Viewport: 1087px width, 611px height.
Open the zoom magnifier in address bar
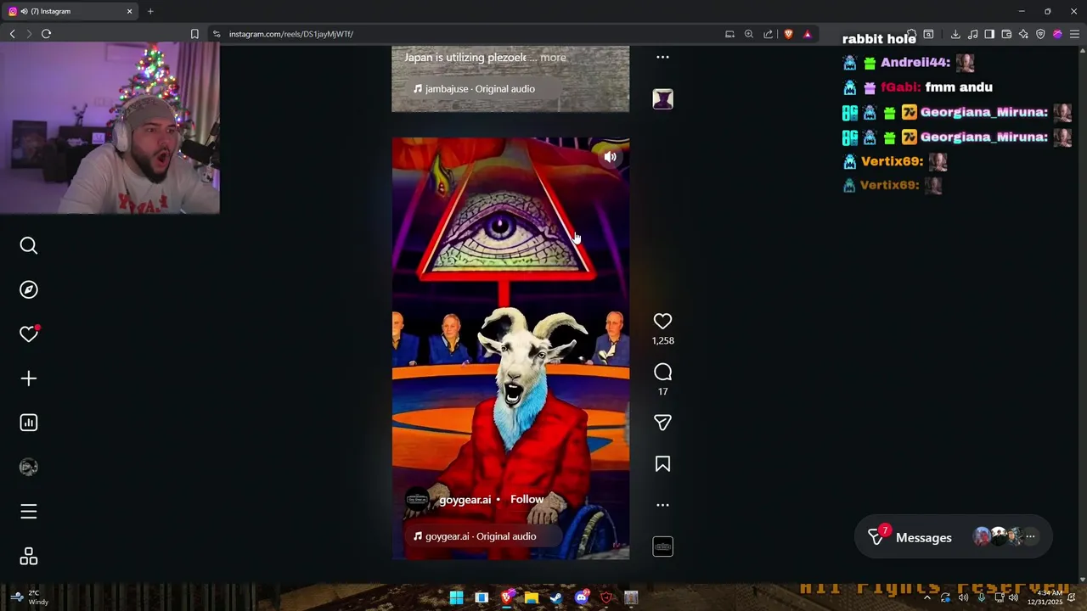click(x=748, y=34)
